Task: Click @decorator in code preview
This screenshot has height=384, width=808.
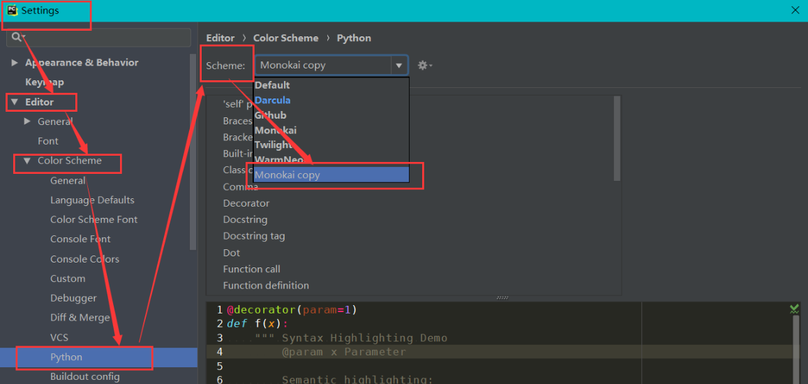Action: [x=261, y=310]
